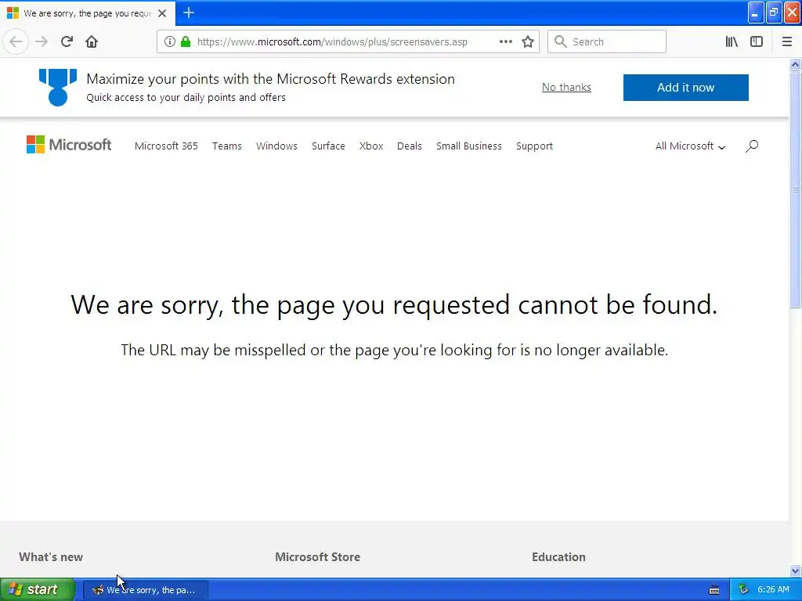Viewport: 802px width, 601px height.
Task: Click the Microsoft Rewards medal icon
Action: point(58,88)
